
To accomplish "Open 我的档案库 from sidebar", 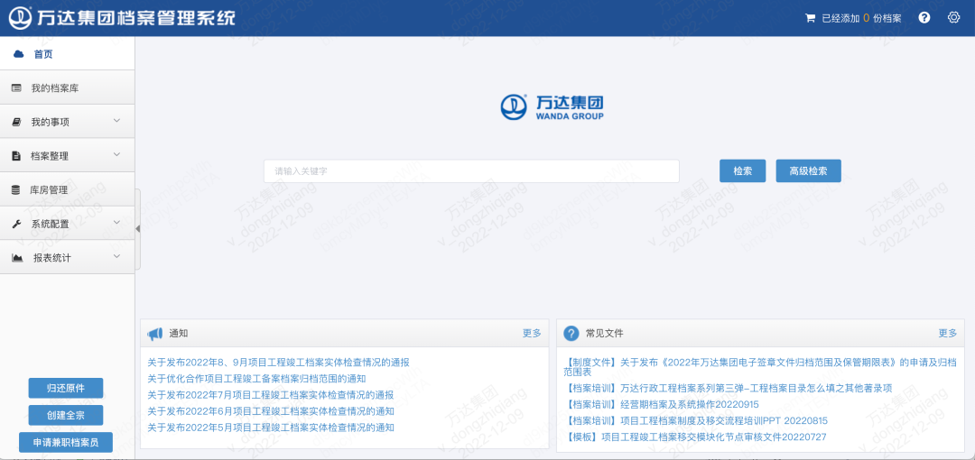I will pyautogui.click(x=60, y=88).
